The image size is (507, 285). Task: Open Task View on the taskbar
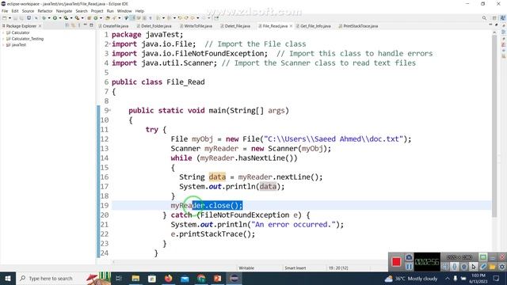click(119, 278)
